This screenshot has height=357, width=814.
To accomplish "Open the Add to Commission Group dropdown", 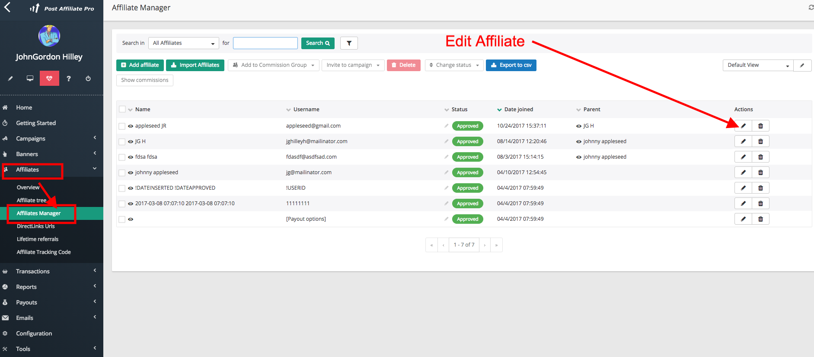I will 274,65.
